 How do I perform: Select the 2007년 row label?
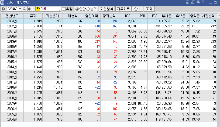pyautogui.click(x=12, y=103)
